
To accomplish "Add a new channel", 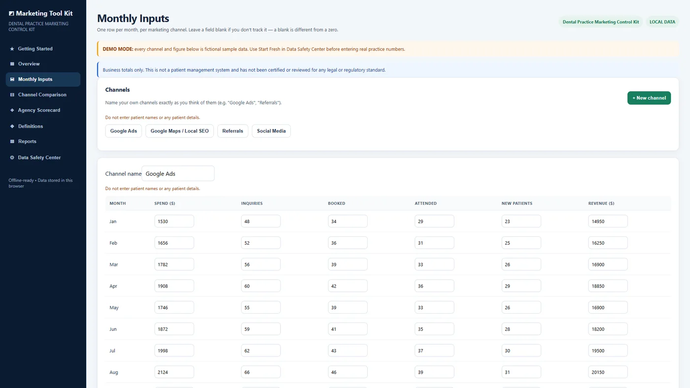I will pyautogui.click(x=649, y=98).
